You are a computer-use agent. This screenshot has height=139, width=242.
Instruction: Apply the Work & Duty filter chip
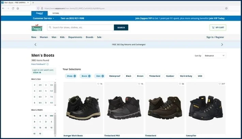click(186, 76)
